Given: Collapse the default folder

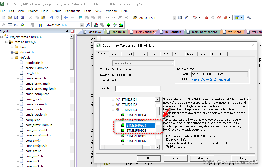Looking at the screenshot, I should 12,58.
